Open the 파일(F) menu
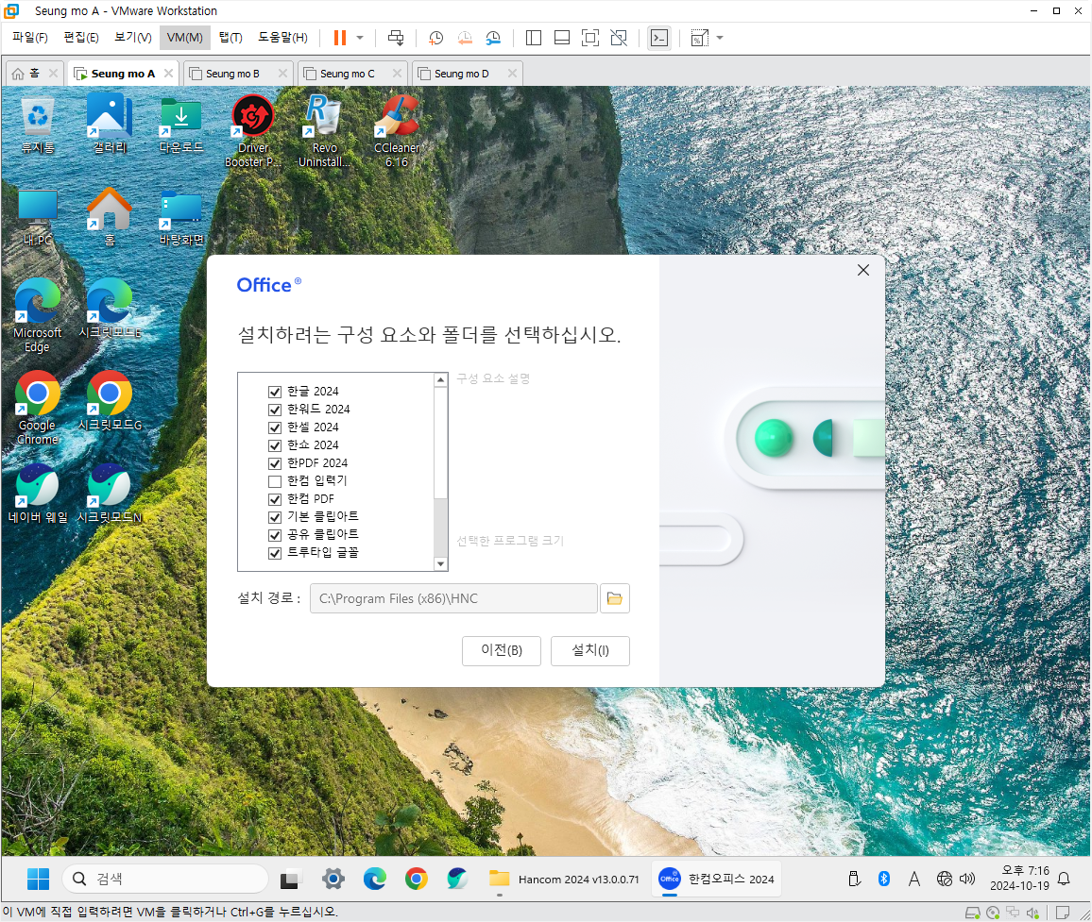The height and width of the screenshot is (922, 1092). [x=30, y=37]
